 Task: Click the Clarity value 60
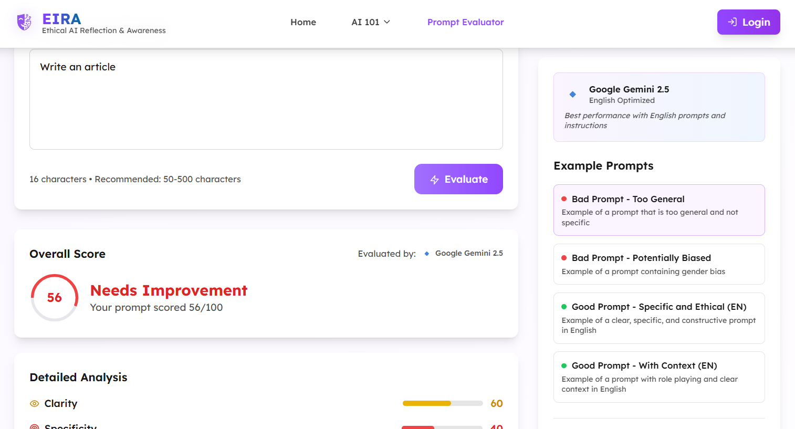(x=496, y=403)
